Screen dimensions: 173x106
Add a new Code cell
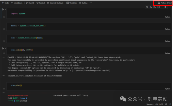coord(5,3)
